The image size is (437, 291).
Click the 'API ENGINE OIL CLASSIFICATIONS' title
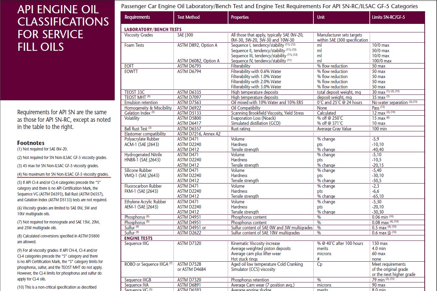tap(63, 28)
